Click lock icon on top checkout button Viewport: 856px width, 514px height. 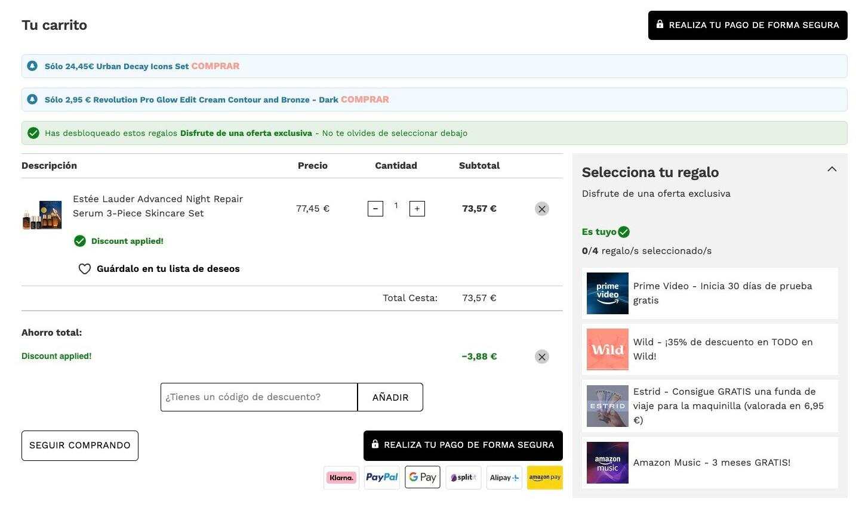point(660,24)
